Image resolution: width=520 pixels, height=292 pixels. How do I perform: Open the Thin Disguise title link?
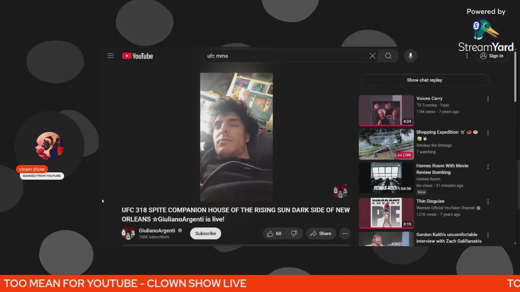point(430,201)
